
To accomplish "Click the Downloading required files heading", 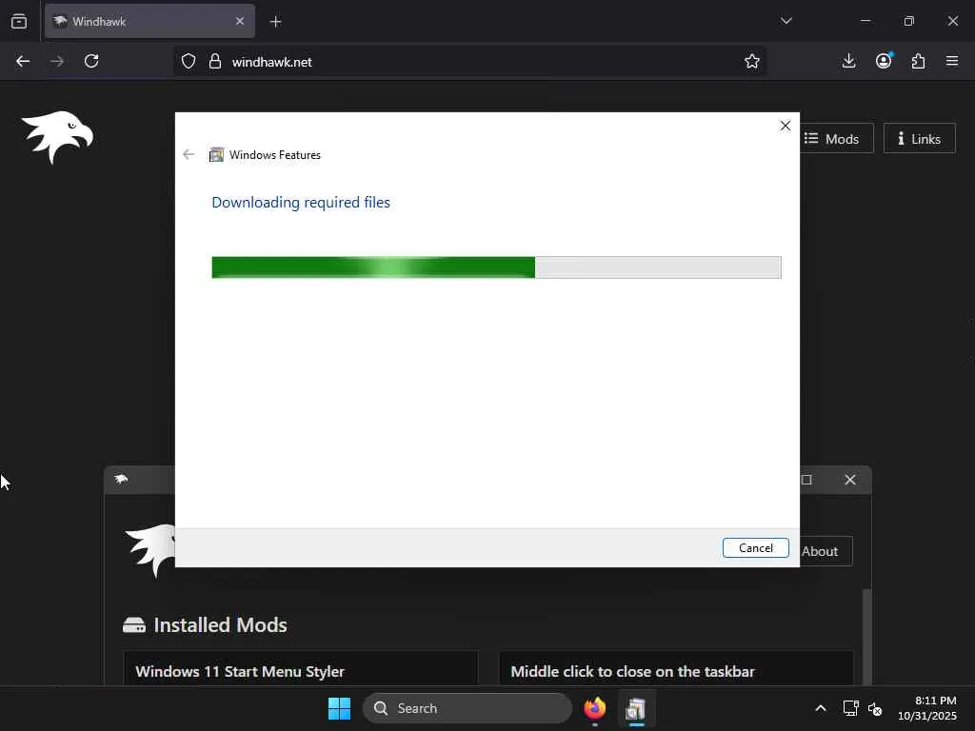I will tap(301, 203).
